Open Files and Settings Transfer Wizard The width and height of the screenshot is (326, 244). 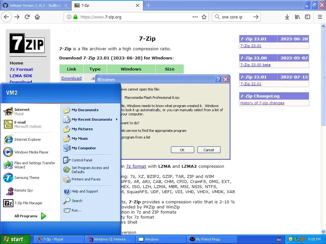(29, 165)
